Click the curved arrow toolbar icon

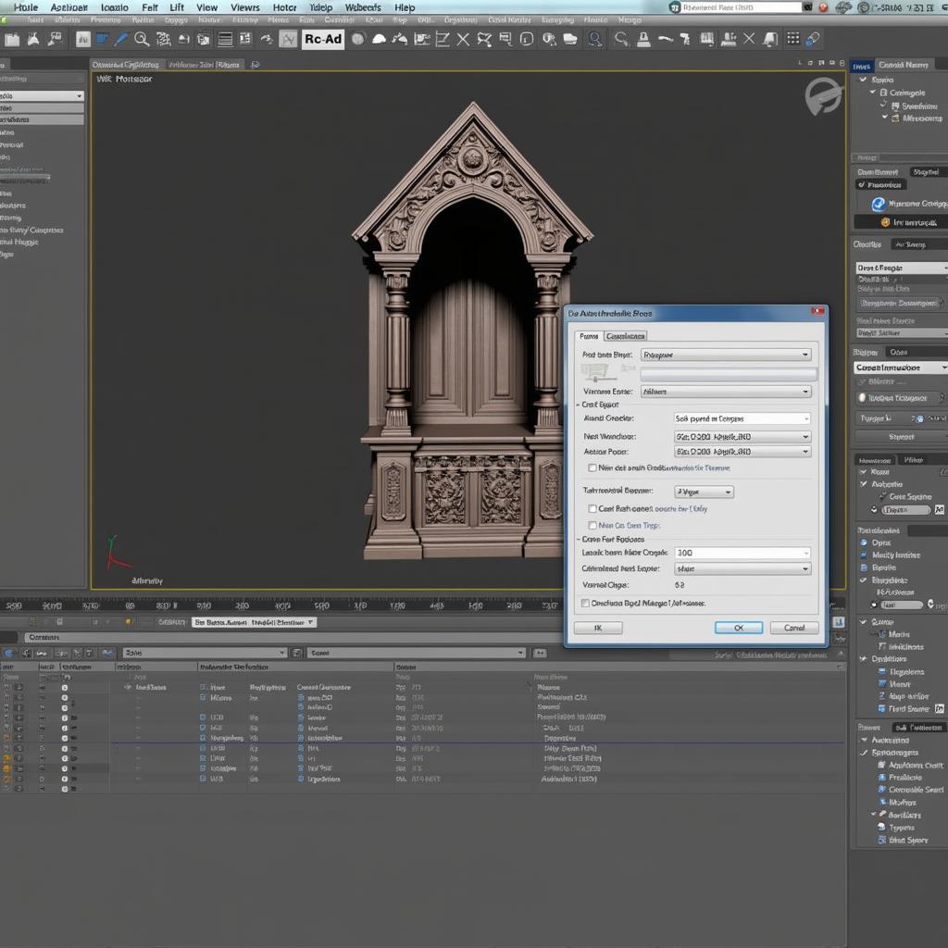point(266,40)
